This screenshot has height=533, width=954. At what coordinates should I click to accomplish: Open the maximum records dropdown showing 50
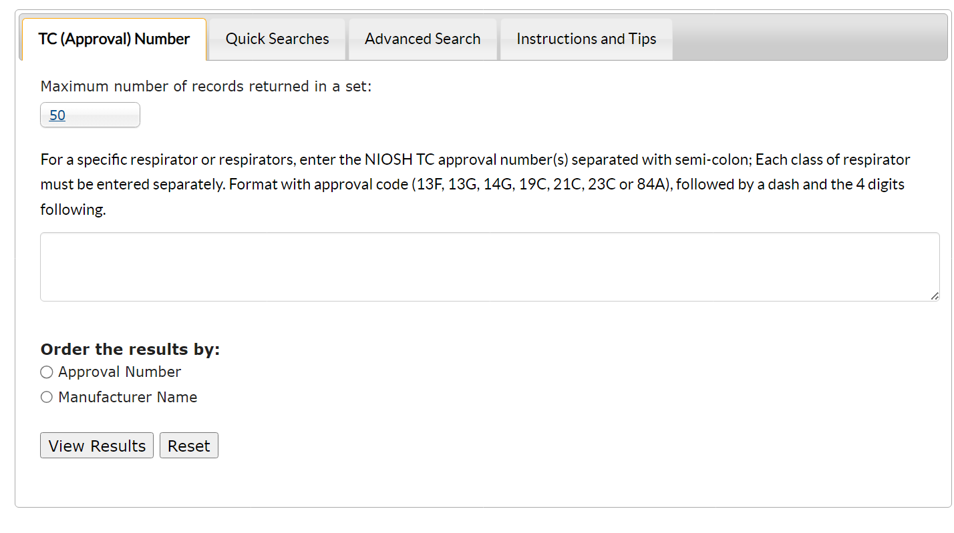(x=90, y=115)
